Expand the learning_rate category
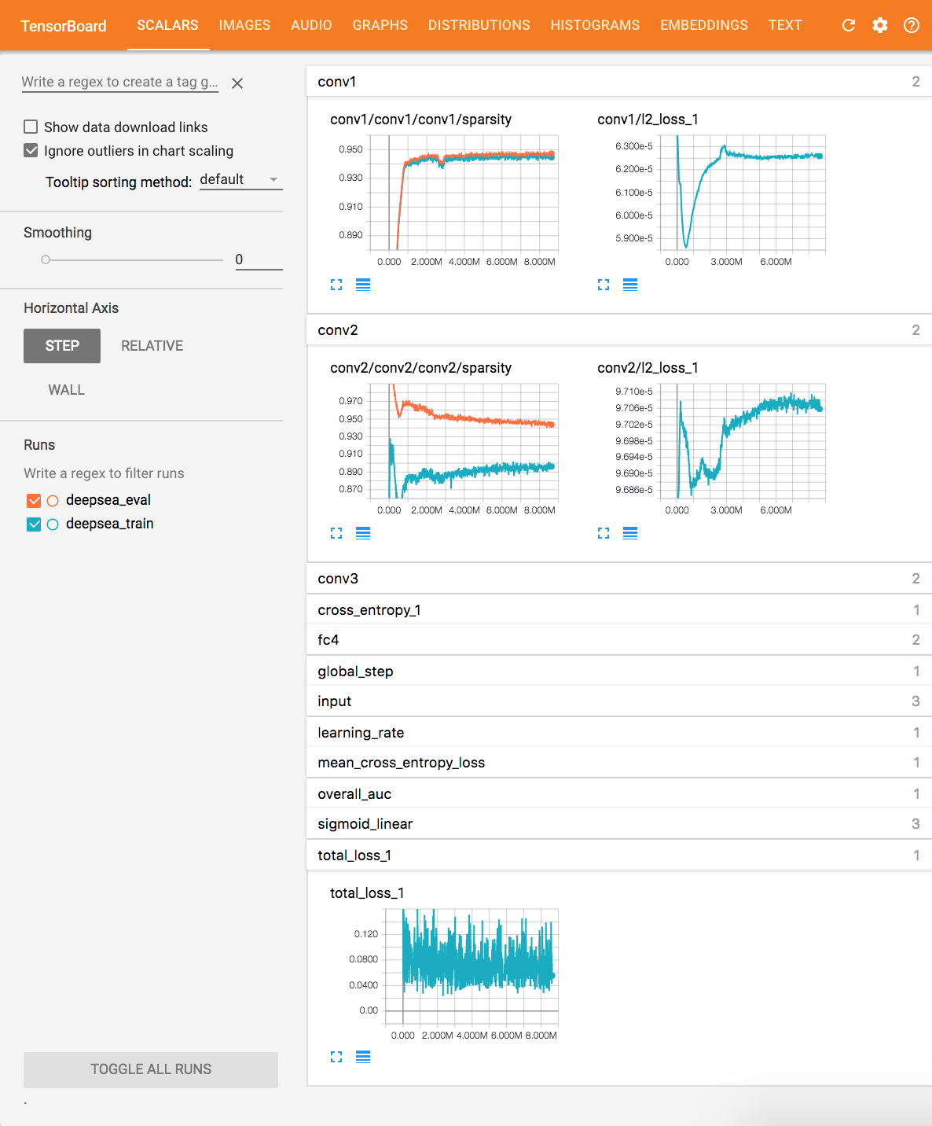The image size is (932, 1126). [x=618, y=733]
